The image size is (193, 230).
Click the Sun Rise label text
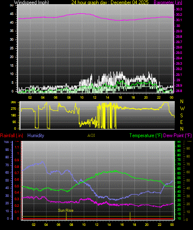click(66, 211)
